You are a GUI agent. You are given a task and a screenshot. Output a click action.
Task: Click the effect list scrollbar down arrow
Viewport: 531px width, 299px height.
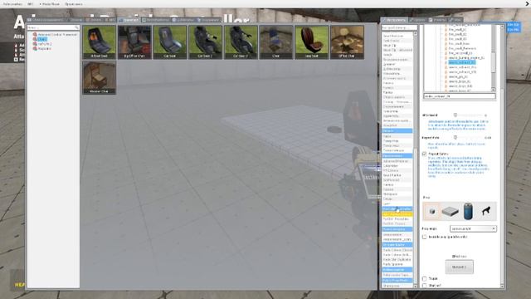pyautogui.click(x=493, y=89)
